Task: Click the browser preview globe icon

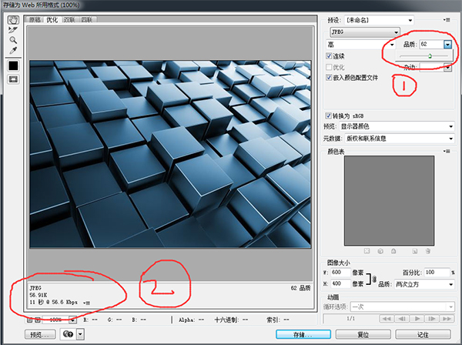Action: click(68, 334)
